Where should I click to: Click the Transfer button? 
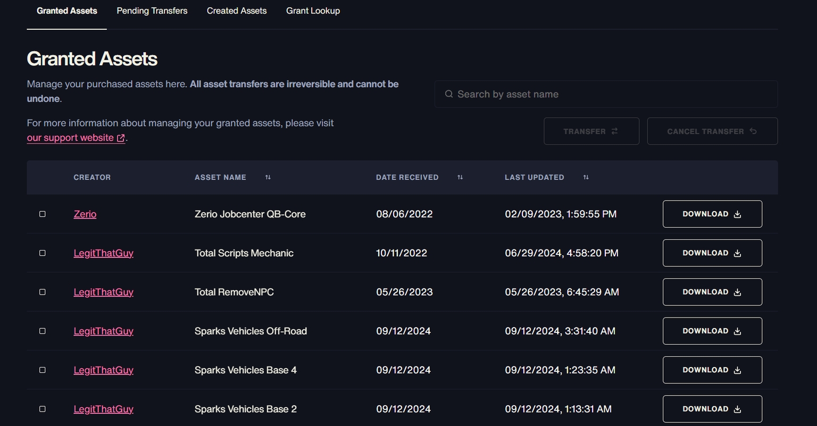591,131
